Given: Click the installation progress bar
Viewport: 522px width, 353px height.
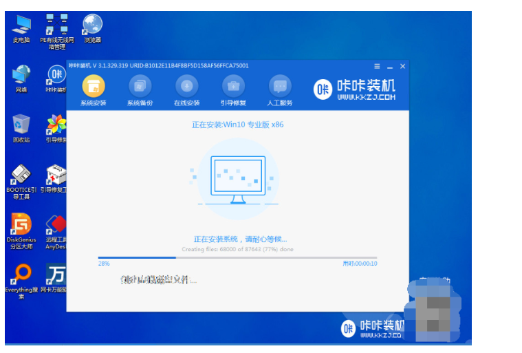Looking at the screenshot, I should point(237,257).
